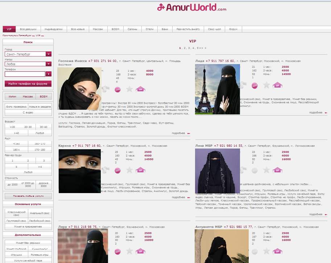Go to the next page using the '>>' pager
The height and width of the screenshot is (263, 331).
(x=200, y=48)
